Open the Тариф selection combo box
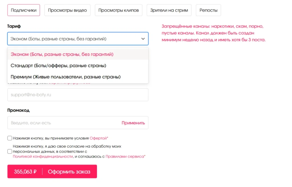292x187 pixels. coord(77,39)
